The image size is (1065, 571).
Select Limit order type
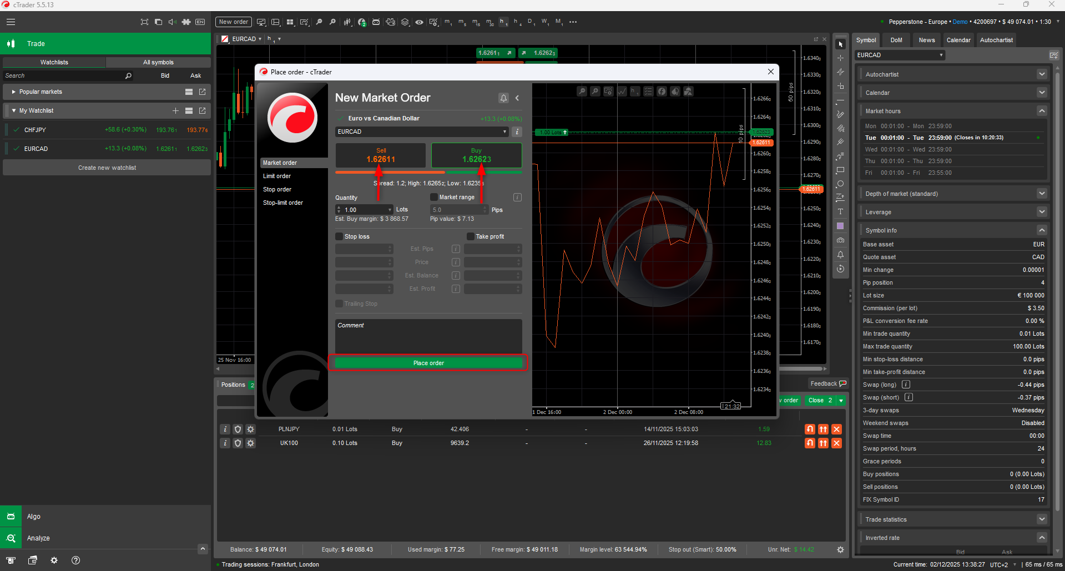(277, 176)
